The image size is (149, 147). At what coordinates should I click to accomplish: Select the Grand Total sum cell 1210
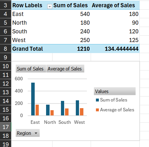71,49
